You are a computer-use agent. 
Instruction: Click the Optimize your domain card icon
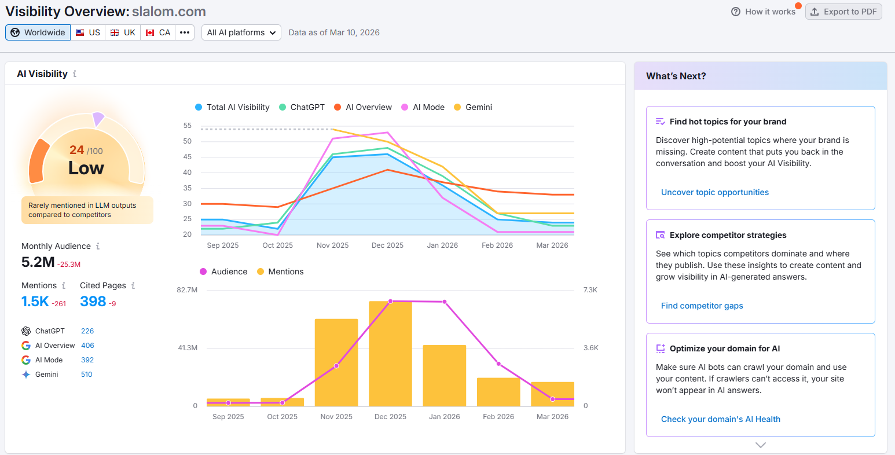click(661, 348)
